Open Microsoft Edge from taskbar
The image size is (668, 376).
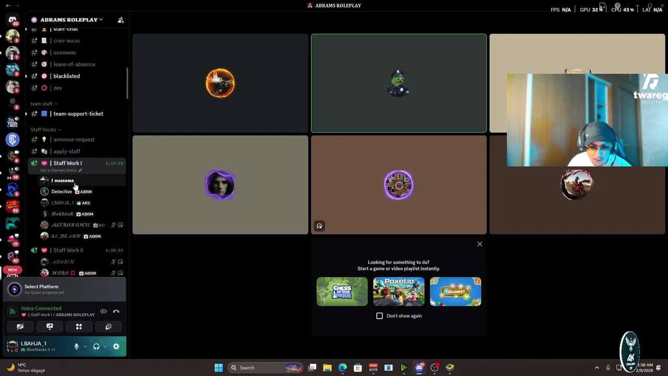(x=342, y=368)
